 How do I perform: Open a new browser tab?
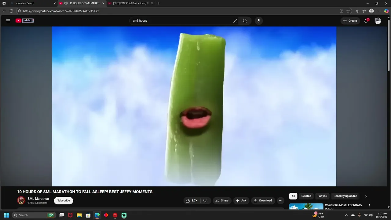[159, 3]
